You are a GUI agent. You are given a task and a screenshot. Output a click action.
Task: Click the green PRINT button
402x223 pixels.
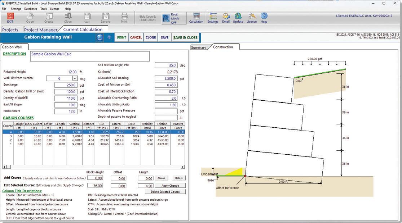pos(122,37)
